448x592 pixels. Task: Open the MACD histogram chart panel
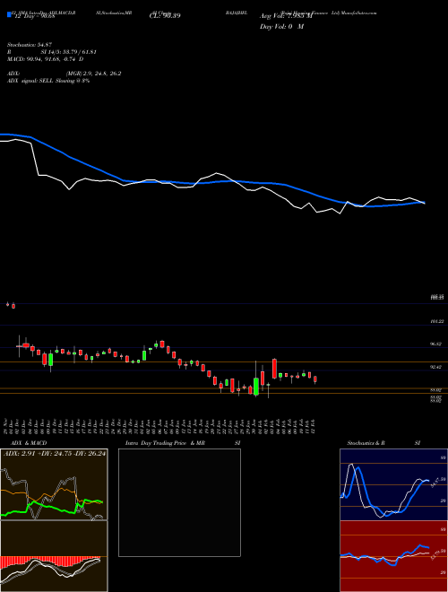tap(54, 556)
